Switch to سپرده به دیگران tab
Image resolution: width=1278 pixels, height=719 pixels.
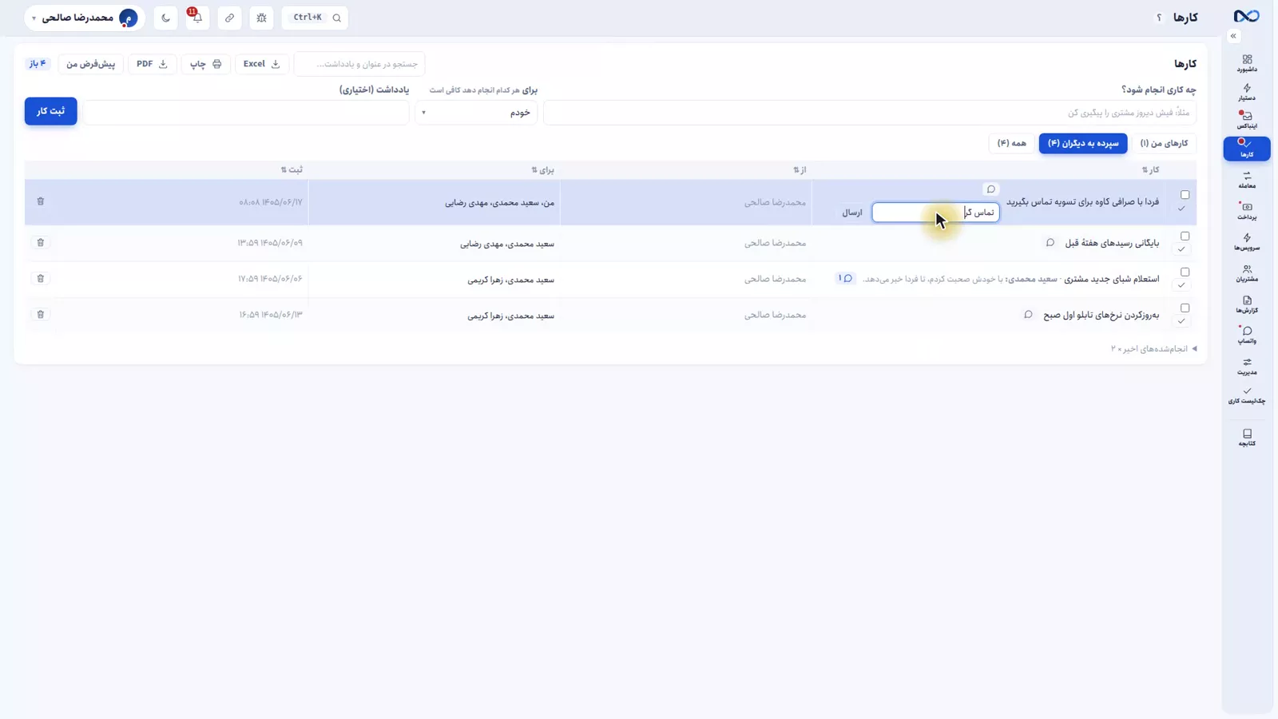coord(1083,143)
